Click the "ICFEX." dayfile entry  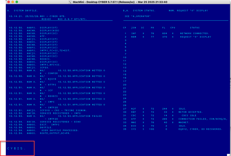pyautogui.click(x=45, y=68)
